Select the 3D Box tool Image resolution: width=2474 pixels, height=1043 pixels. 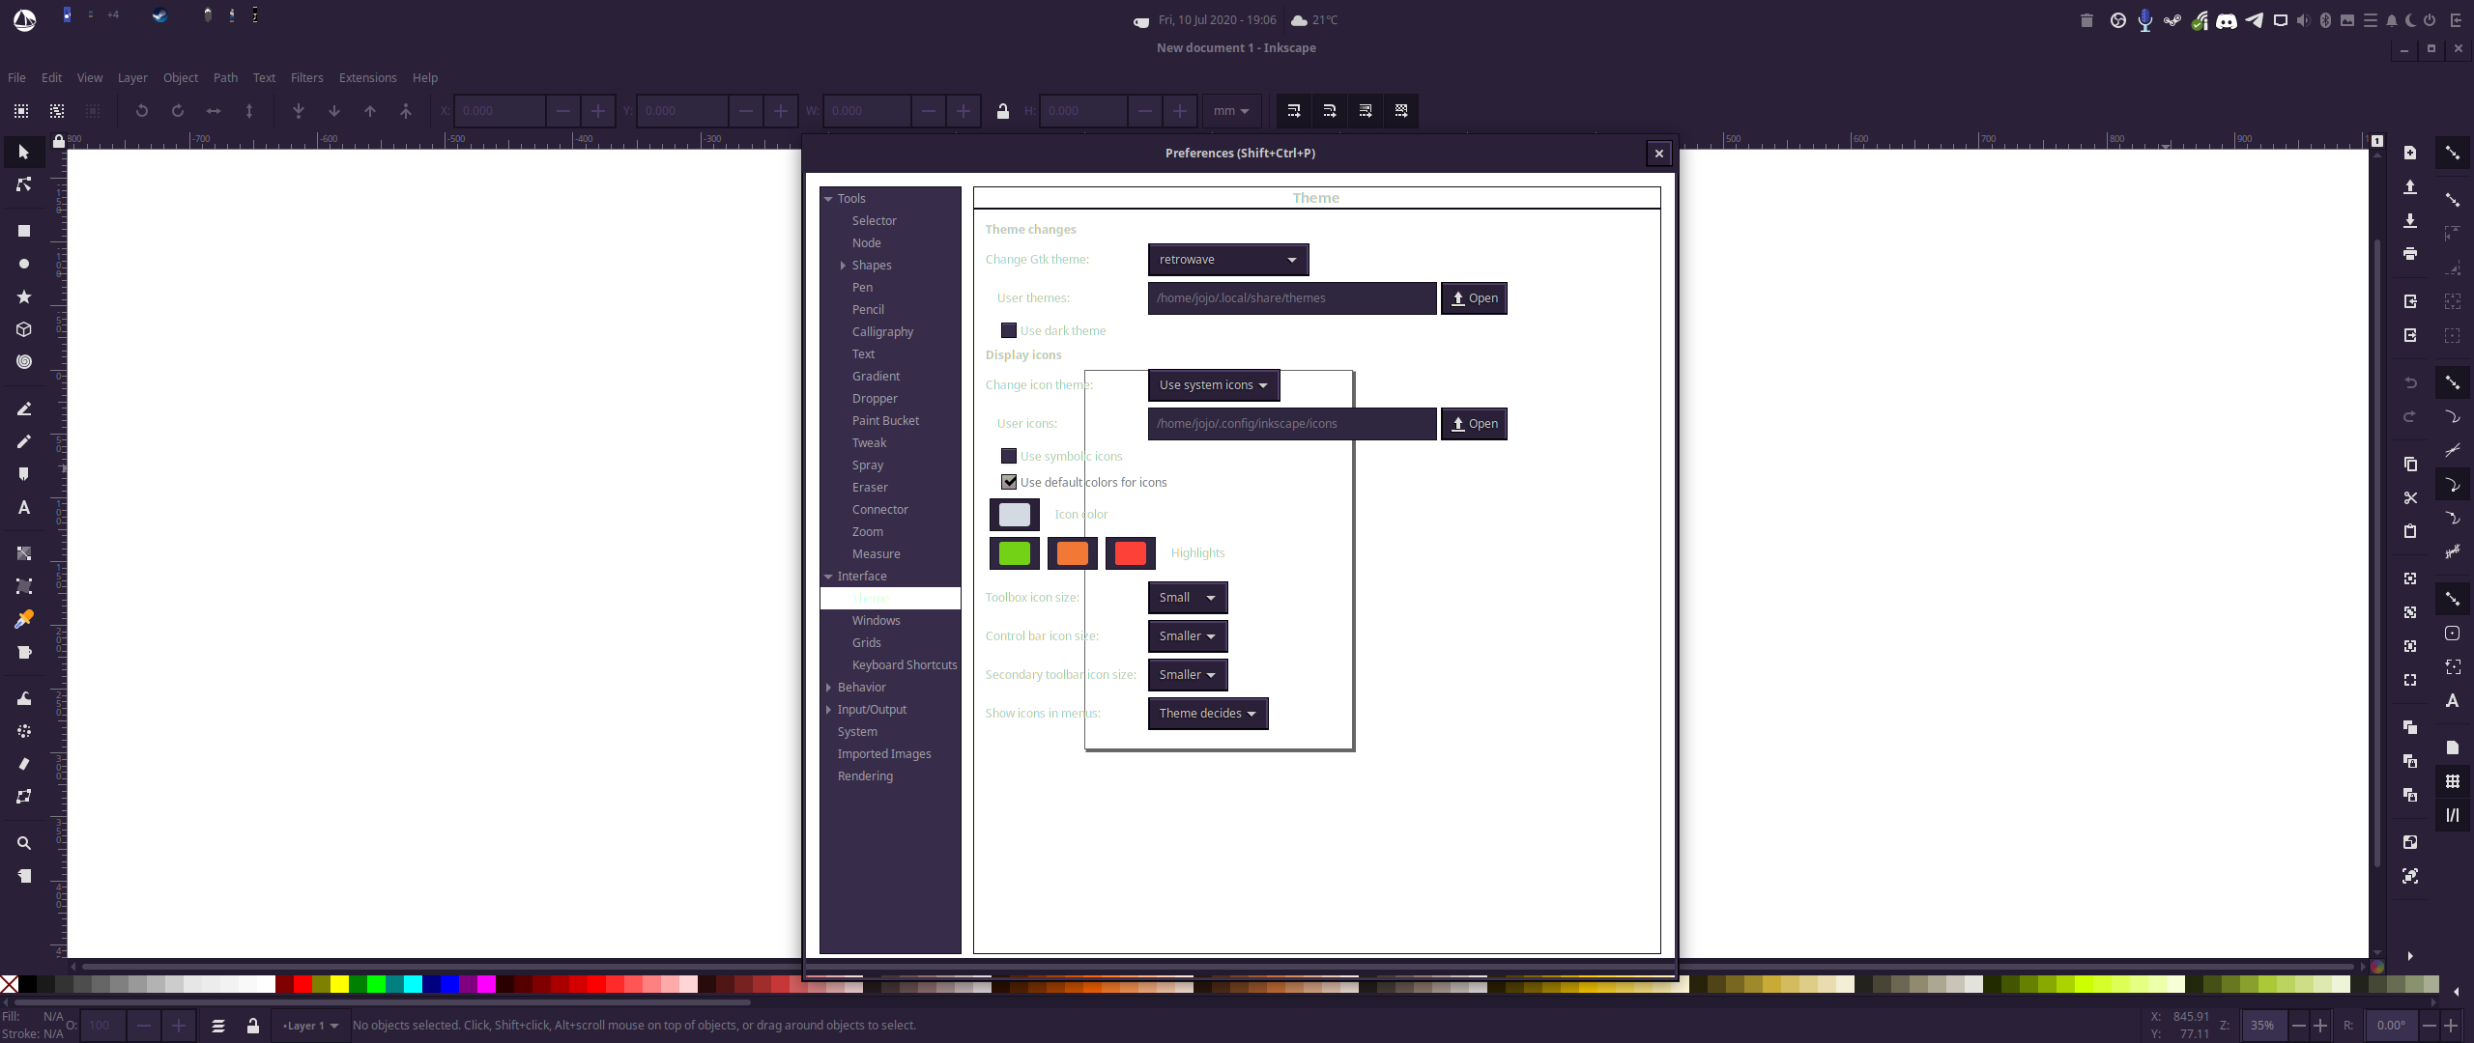click(x=24, y=329)
